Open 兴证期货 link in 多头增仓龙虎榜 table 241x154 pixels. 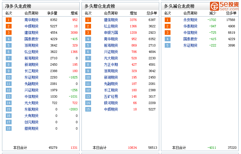coord(111,52)
